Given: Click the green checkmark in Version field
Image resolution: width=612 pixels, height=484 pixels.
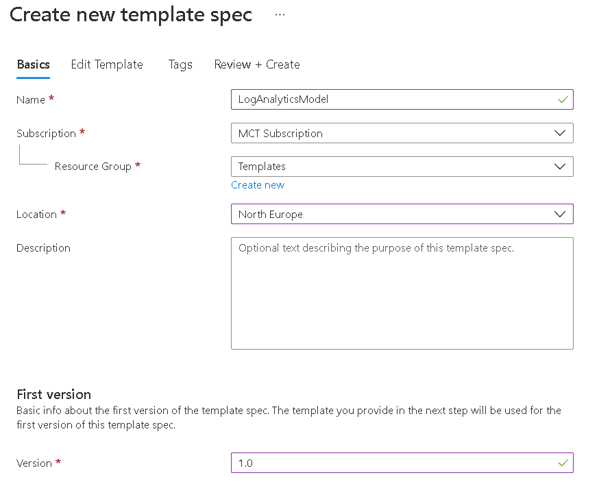Looking at the screenshot, I should pyautogui.click(x=563, y=463).
